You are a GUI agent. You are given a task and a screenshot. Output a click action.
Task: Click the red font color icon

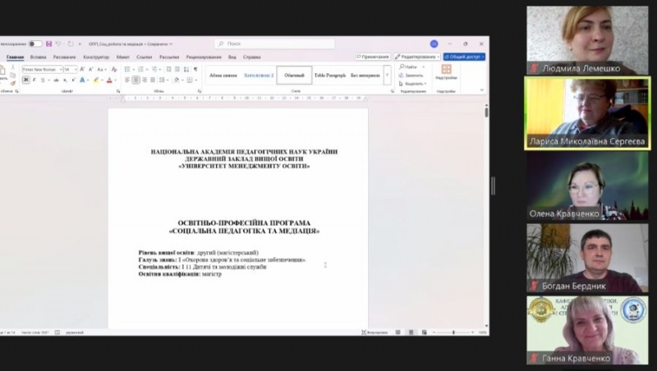click(109, 80)
